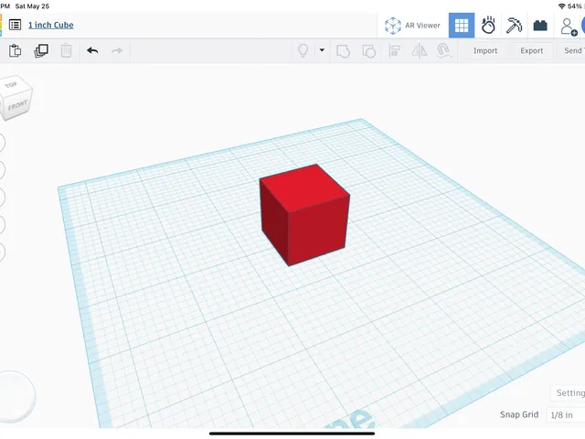Paste from clipboard icon
Viewport: 585px width, 439px height.
[x=15, y=50]
